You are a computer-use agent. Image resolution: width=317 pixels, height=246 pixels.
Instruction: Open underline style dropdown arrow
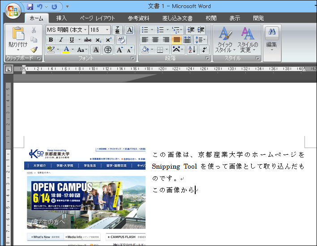(x=79, y=40)
